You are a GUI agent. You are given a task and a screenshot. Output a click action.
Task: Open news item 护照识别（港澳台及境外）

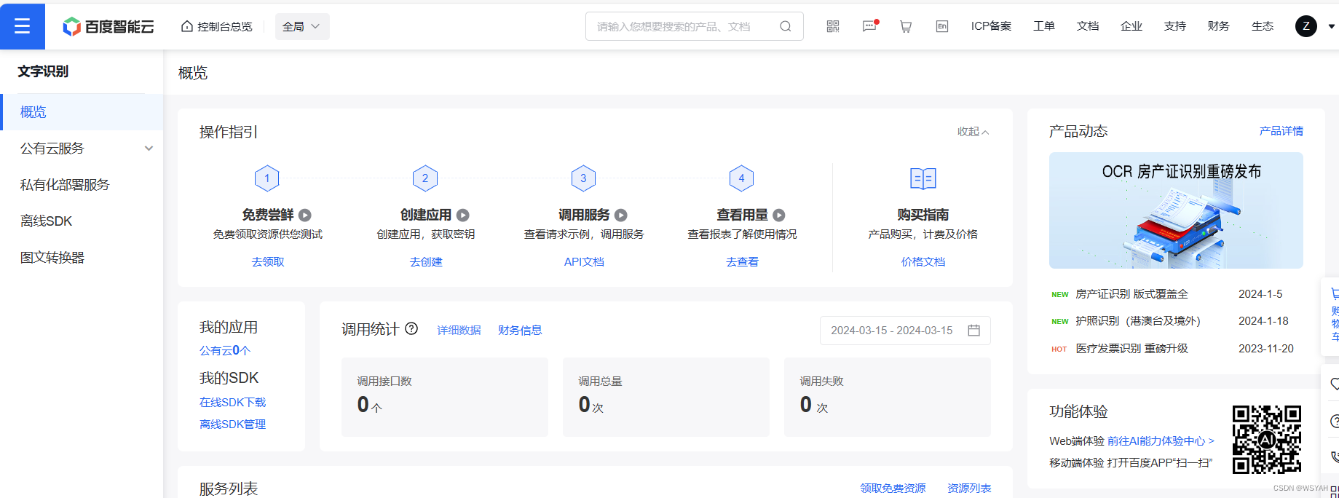(x=1138, y=321)
